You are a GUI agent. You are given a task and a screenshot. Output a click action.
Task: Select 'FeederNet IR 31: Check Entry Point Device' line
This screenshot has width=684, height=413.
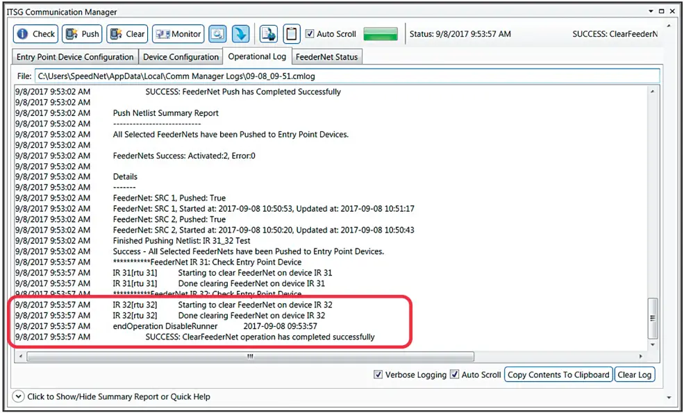[207, 262]
